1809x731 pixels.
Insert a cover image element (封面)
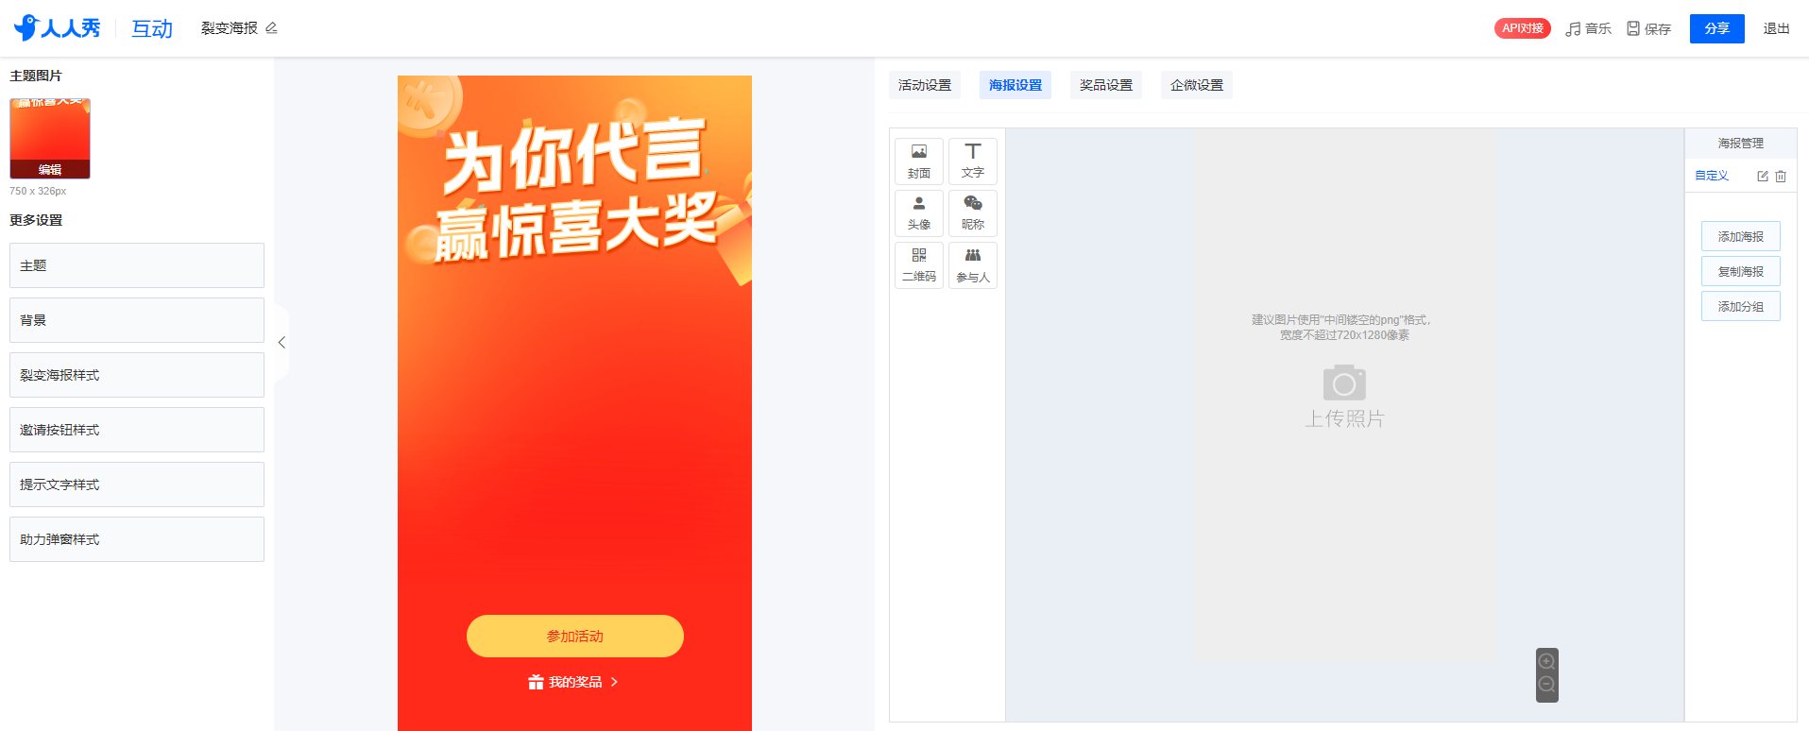[x=918, y=161]
